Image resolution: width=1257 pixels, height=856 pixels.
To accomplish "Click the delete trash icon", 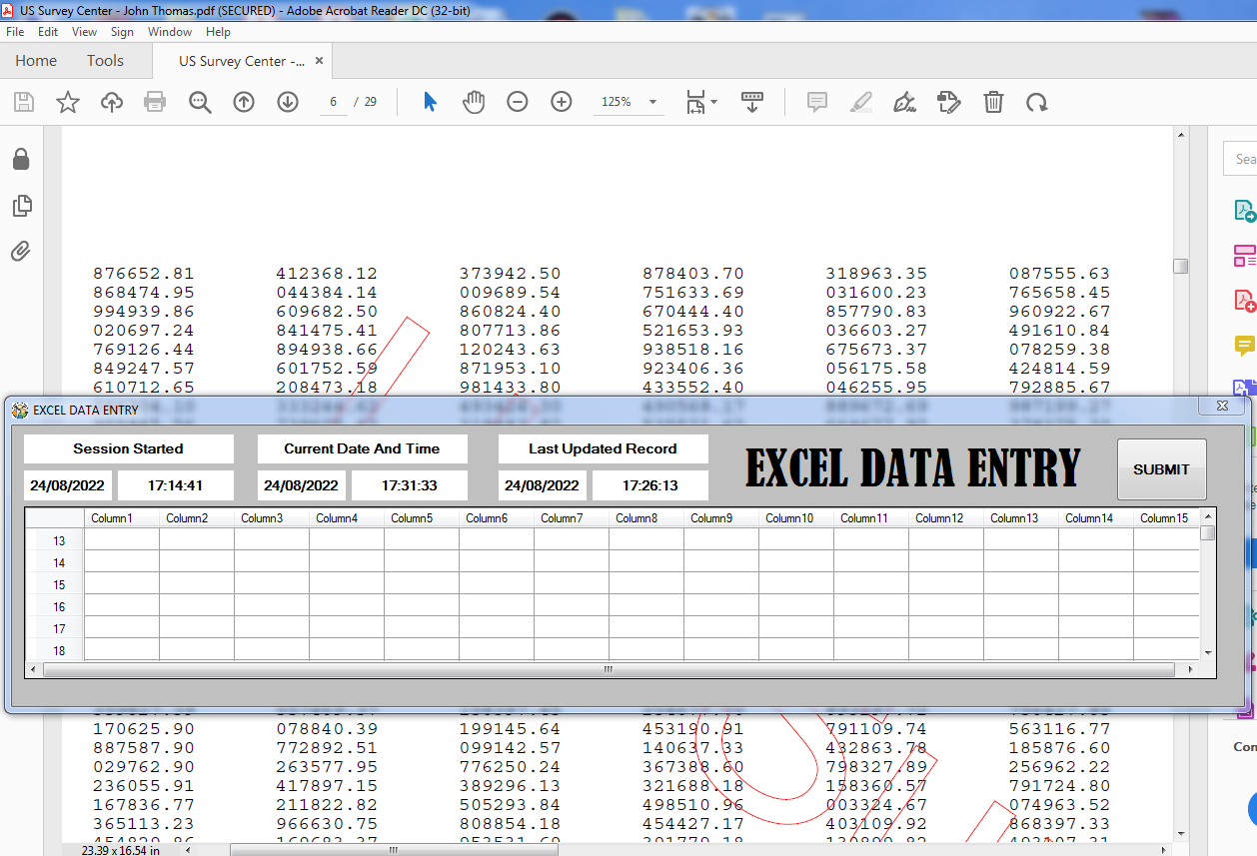I will click(993, 102).
